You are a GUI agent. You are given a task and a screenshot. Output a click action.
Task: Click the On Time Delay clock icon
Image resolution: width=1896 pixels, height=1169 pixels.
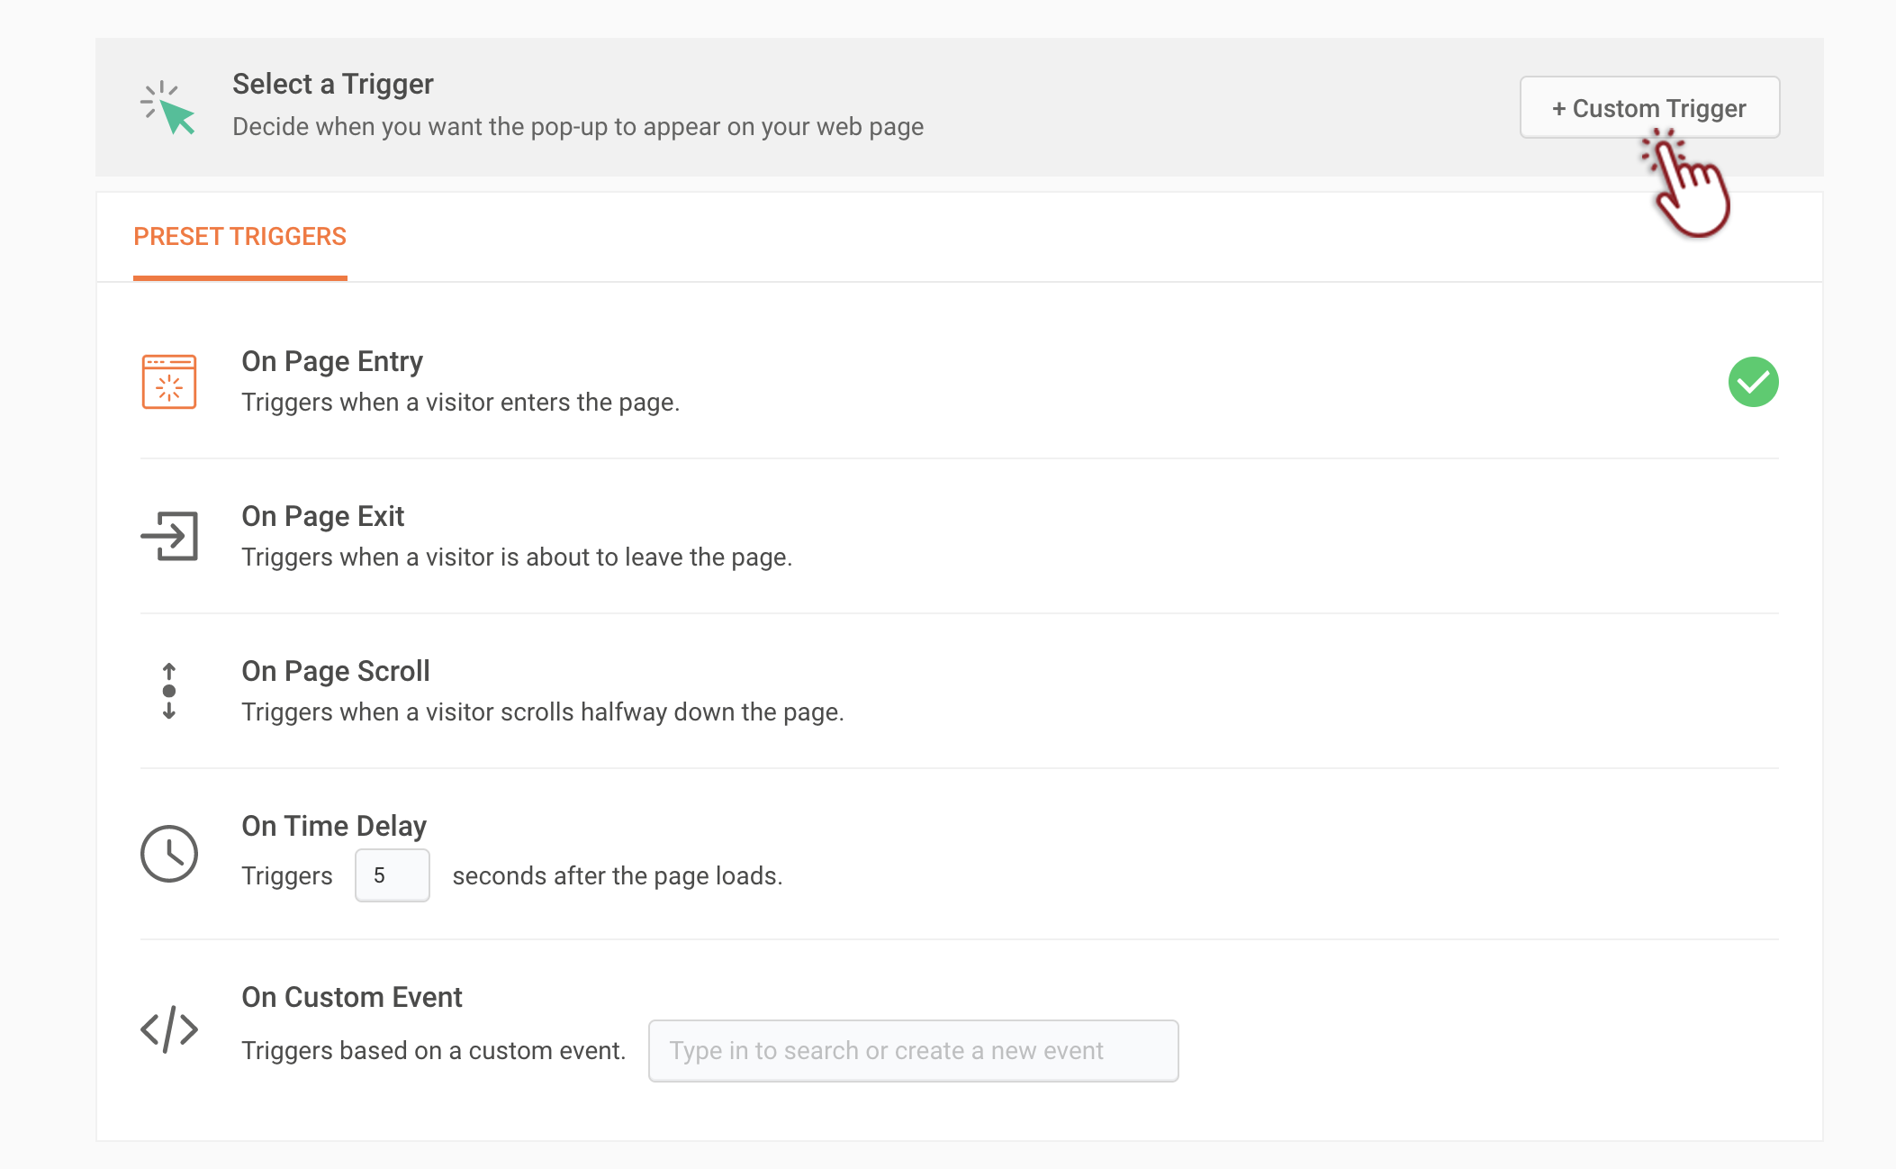click(168, 853)
